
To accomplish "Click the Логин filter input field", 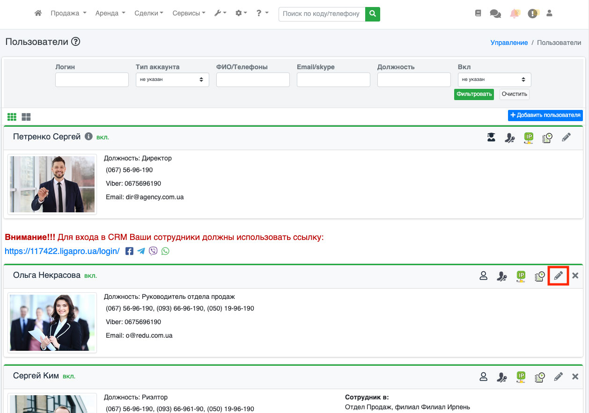I will 92,80.
